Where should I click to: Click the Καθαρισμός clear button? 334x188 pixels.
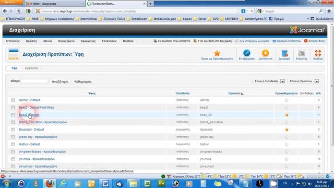pyautogui.click(x=83, y=81)
